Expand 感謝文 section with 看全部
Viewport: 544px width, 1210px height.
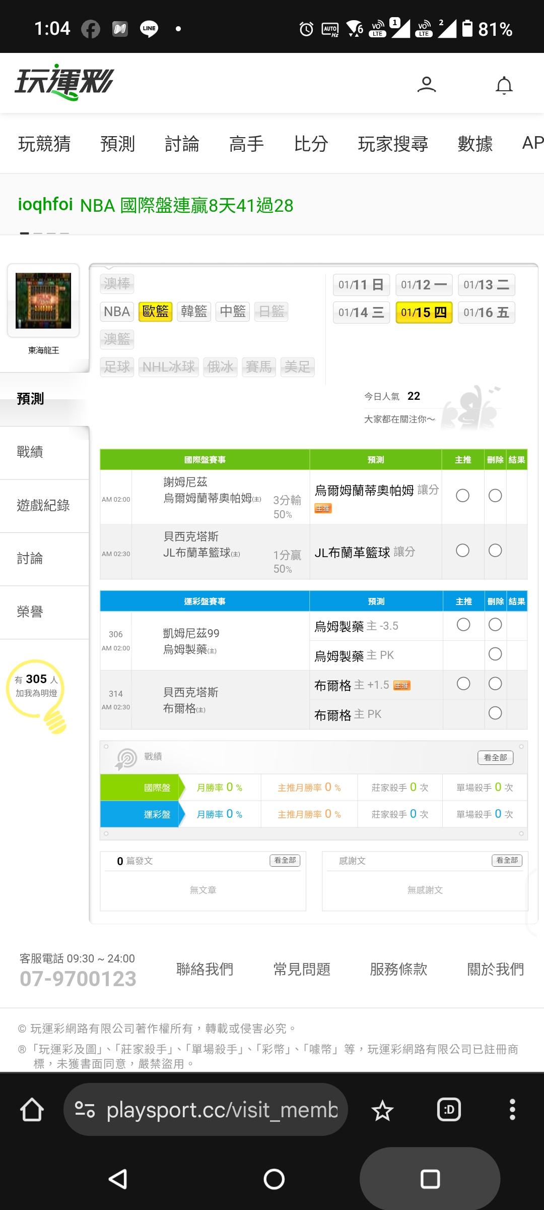click(x=507, y=860)
